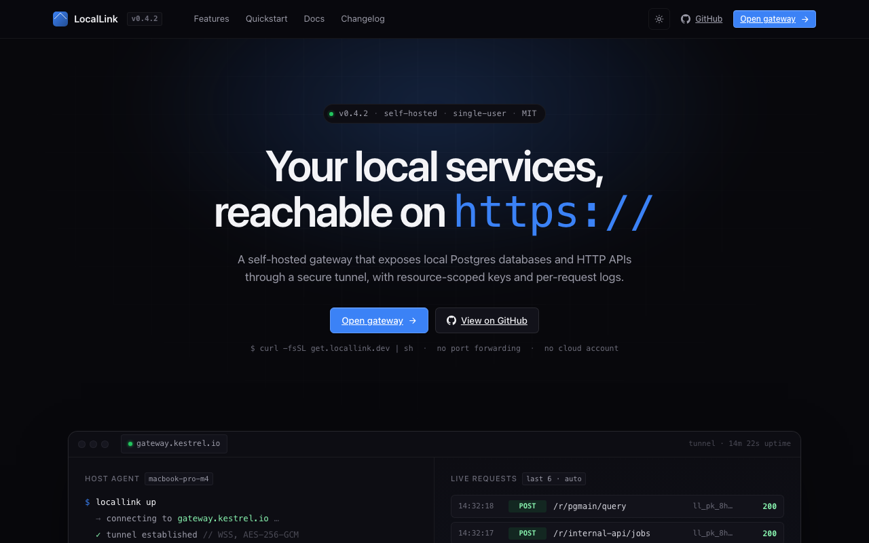869x543 pixels.
Task: Click the hero Open gateway button
Action: (x=379, y=320)
